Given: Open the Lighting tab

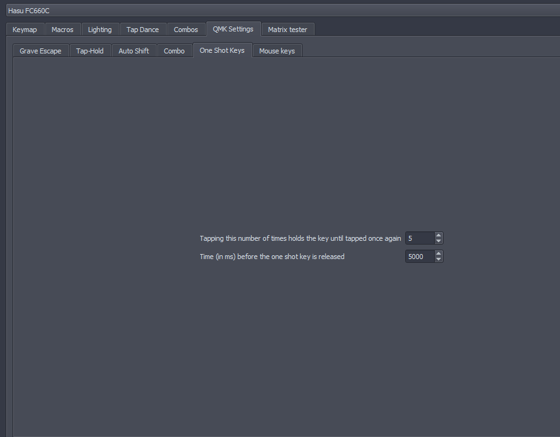Looking at the screenshot, I should point(100,30).
